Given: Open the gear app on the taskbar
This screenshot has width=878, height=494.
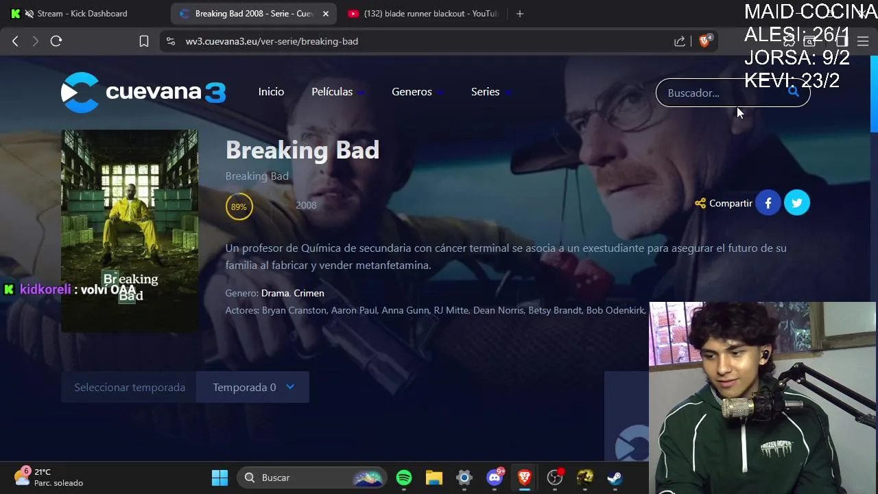Looking at the screenshot, I should (464, 478).
